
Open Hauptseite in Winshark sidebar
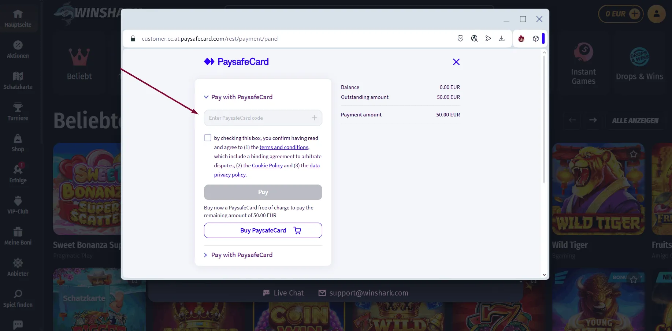pyautogui.click(x=18, y=18)
